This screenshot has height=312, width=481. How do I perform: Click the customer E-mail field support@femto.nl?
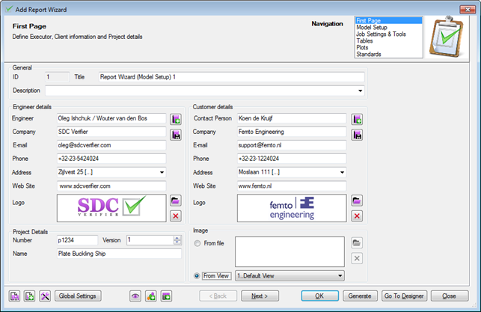(x=292, y=145)
